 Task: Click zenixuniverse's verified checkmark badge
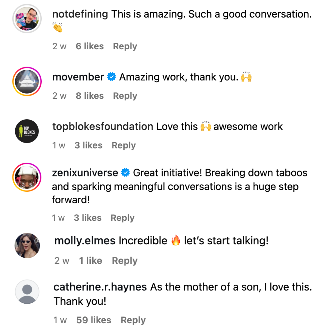click(126, 173)
